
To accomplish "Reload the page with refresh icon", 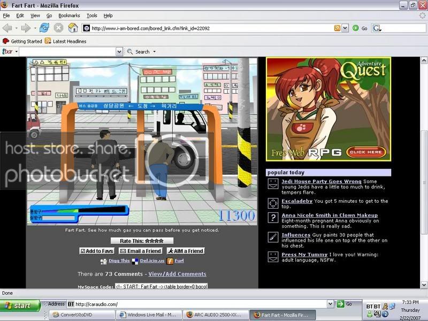I will tap(44, 28).
